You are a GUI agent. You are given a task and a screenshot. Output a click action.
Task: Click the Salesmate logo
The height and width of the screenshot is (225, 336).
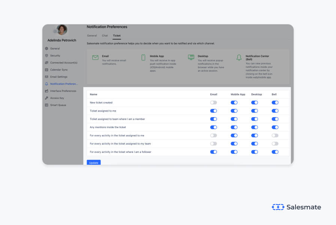(296, 207)
